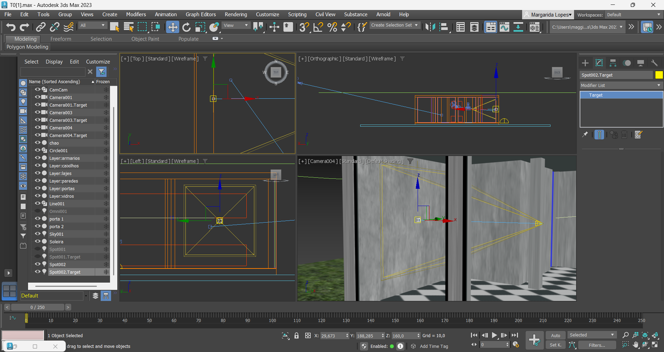Open the Create Selection Set dropdown
Screen dimensions: 664x352
coord(394,25)
